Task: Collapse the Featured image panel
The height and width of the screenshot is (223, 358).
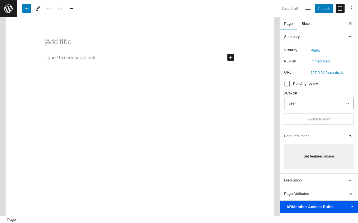Action: coord(319,136)
